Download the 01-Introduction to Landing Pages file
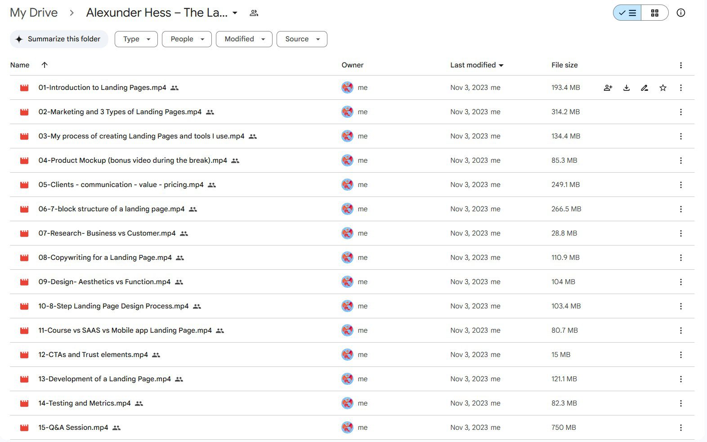This screenshot has height=442, width=707. tap(626, 88)
